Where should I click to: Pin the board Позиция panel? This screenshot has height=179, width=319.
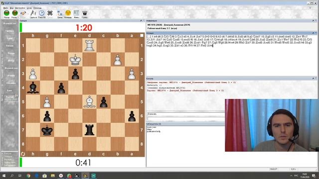tap(141, 21)
